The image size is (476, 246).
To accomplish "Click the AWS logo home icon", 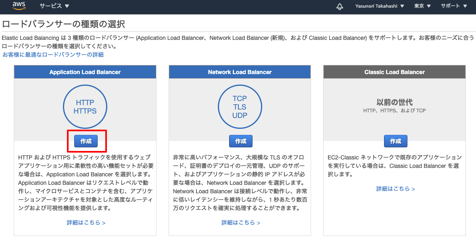I will click(19, 6).
